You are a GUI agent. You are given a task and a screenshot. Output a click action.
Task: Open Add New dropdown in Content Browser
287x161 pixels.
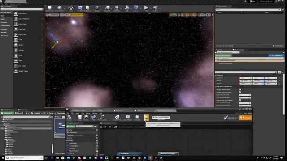click(8, 113)
